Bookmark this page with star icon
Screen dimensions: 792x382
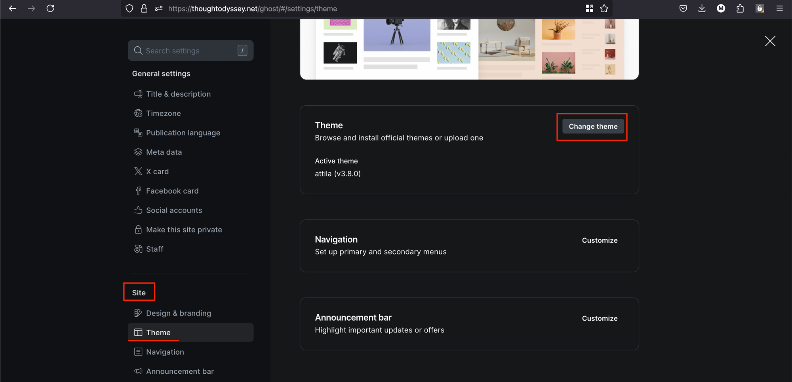tap(604, 9)
